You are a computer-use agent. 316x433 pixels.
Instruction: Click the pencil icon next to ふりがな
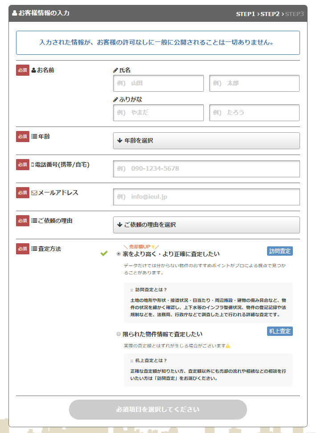(x=116, y=99)
